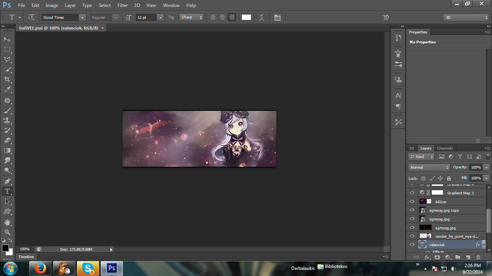492x276 pixels.
Task: Open the Good Times font family dropdown
Action: (82, 17)
